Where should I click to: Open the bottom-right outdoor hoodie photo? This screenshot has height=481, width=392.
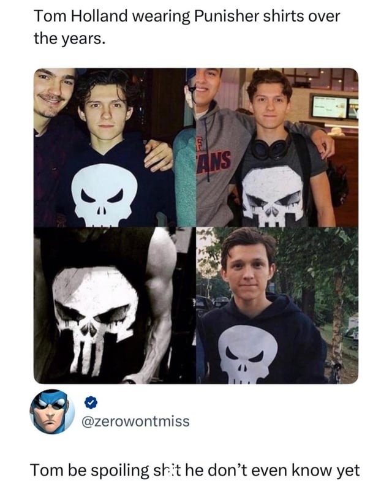(x=277, y=306)
